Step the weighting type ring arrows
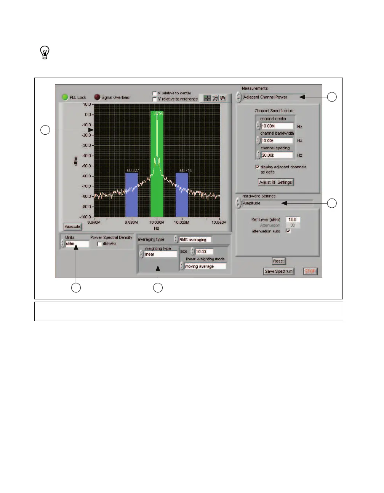Image resolution: width=384 pixels, height=493 pixels. [141, 254]
